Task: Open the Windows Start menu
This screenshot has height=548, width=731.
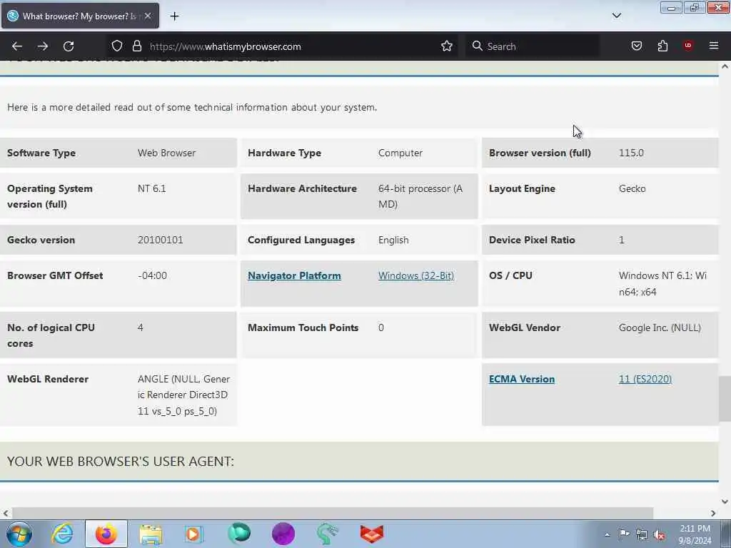Action: 19,534
